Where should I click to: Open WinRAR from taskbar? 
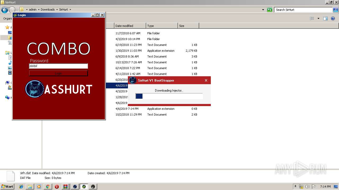tap(65, 187)
